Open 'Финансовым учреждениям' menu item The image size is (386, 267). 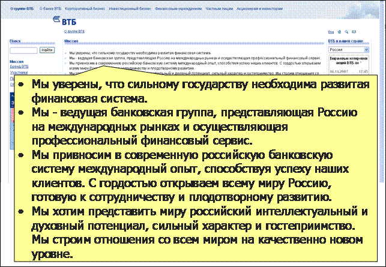coord(178,8)
